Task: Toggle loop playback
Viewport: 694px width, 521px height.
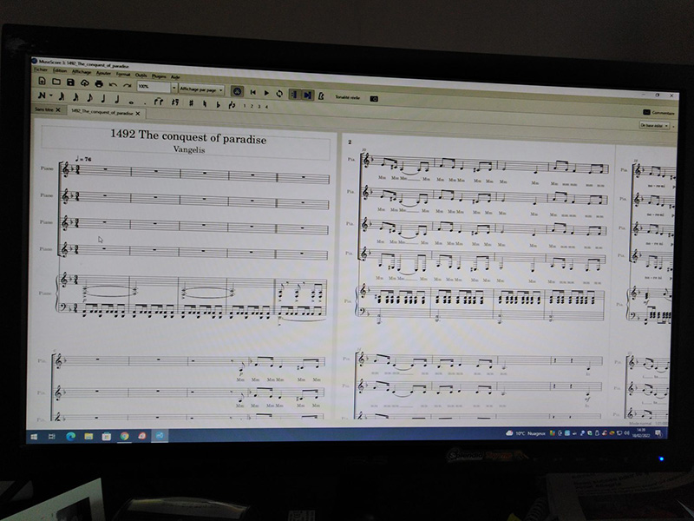Action: (x=279, y=94)
